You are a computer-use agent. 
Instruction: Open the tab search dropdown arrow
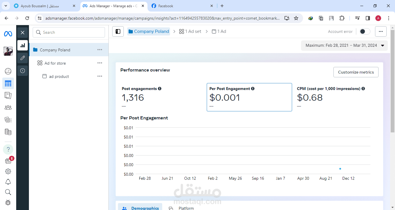tap(6, 6)
